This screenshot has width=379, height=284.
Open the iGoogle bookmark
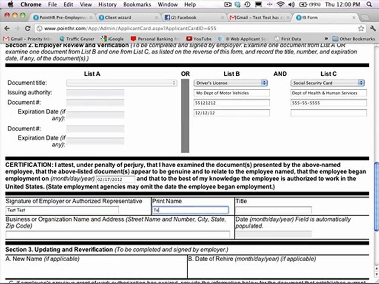coord(112,39)
